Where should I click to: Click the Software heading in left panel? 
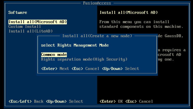point(18,12)
